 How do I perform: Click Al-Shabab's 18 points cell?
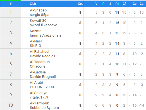coord(117,13)
